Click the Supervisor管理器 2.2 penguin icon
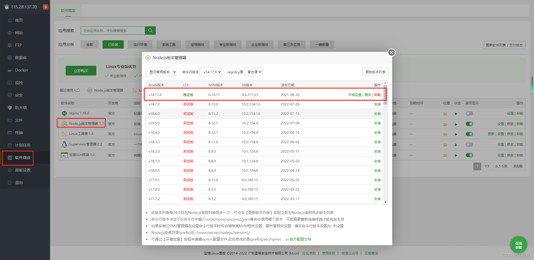534x260 pixels. click(x=64, y=144)
